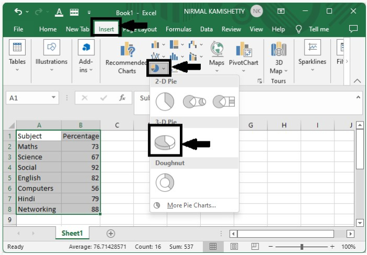Image resolution: width=367 pixels, height=255 pixels.
Task: Choose the Bar of Pie chart
Action: [x=223, y=102]
